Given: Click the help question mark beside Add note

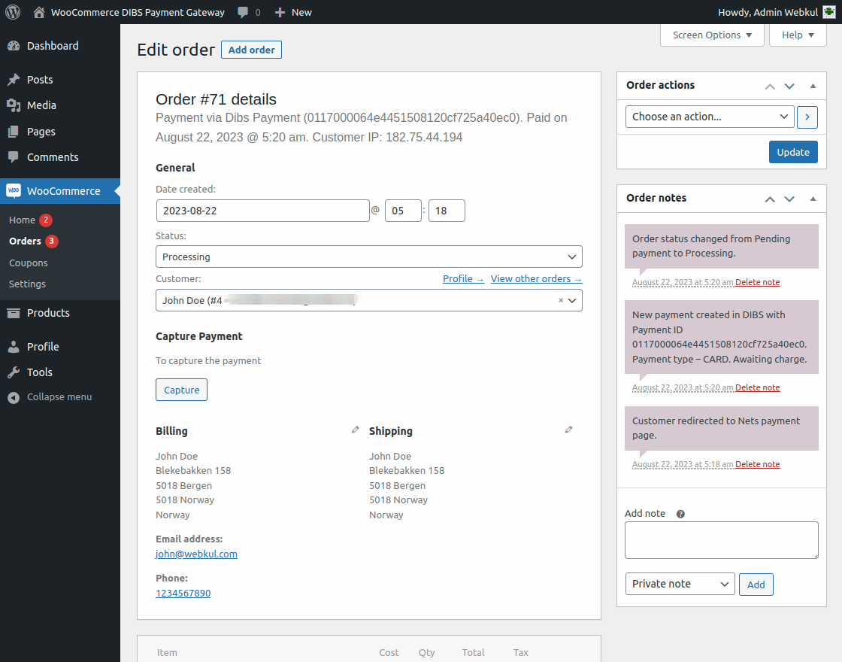Looking at the screenshot, I should (x=680, y=513).
